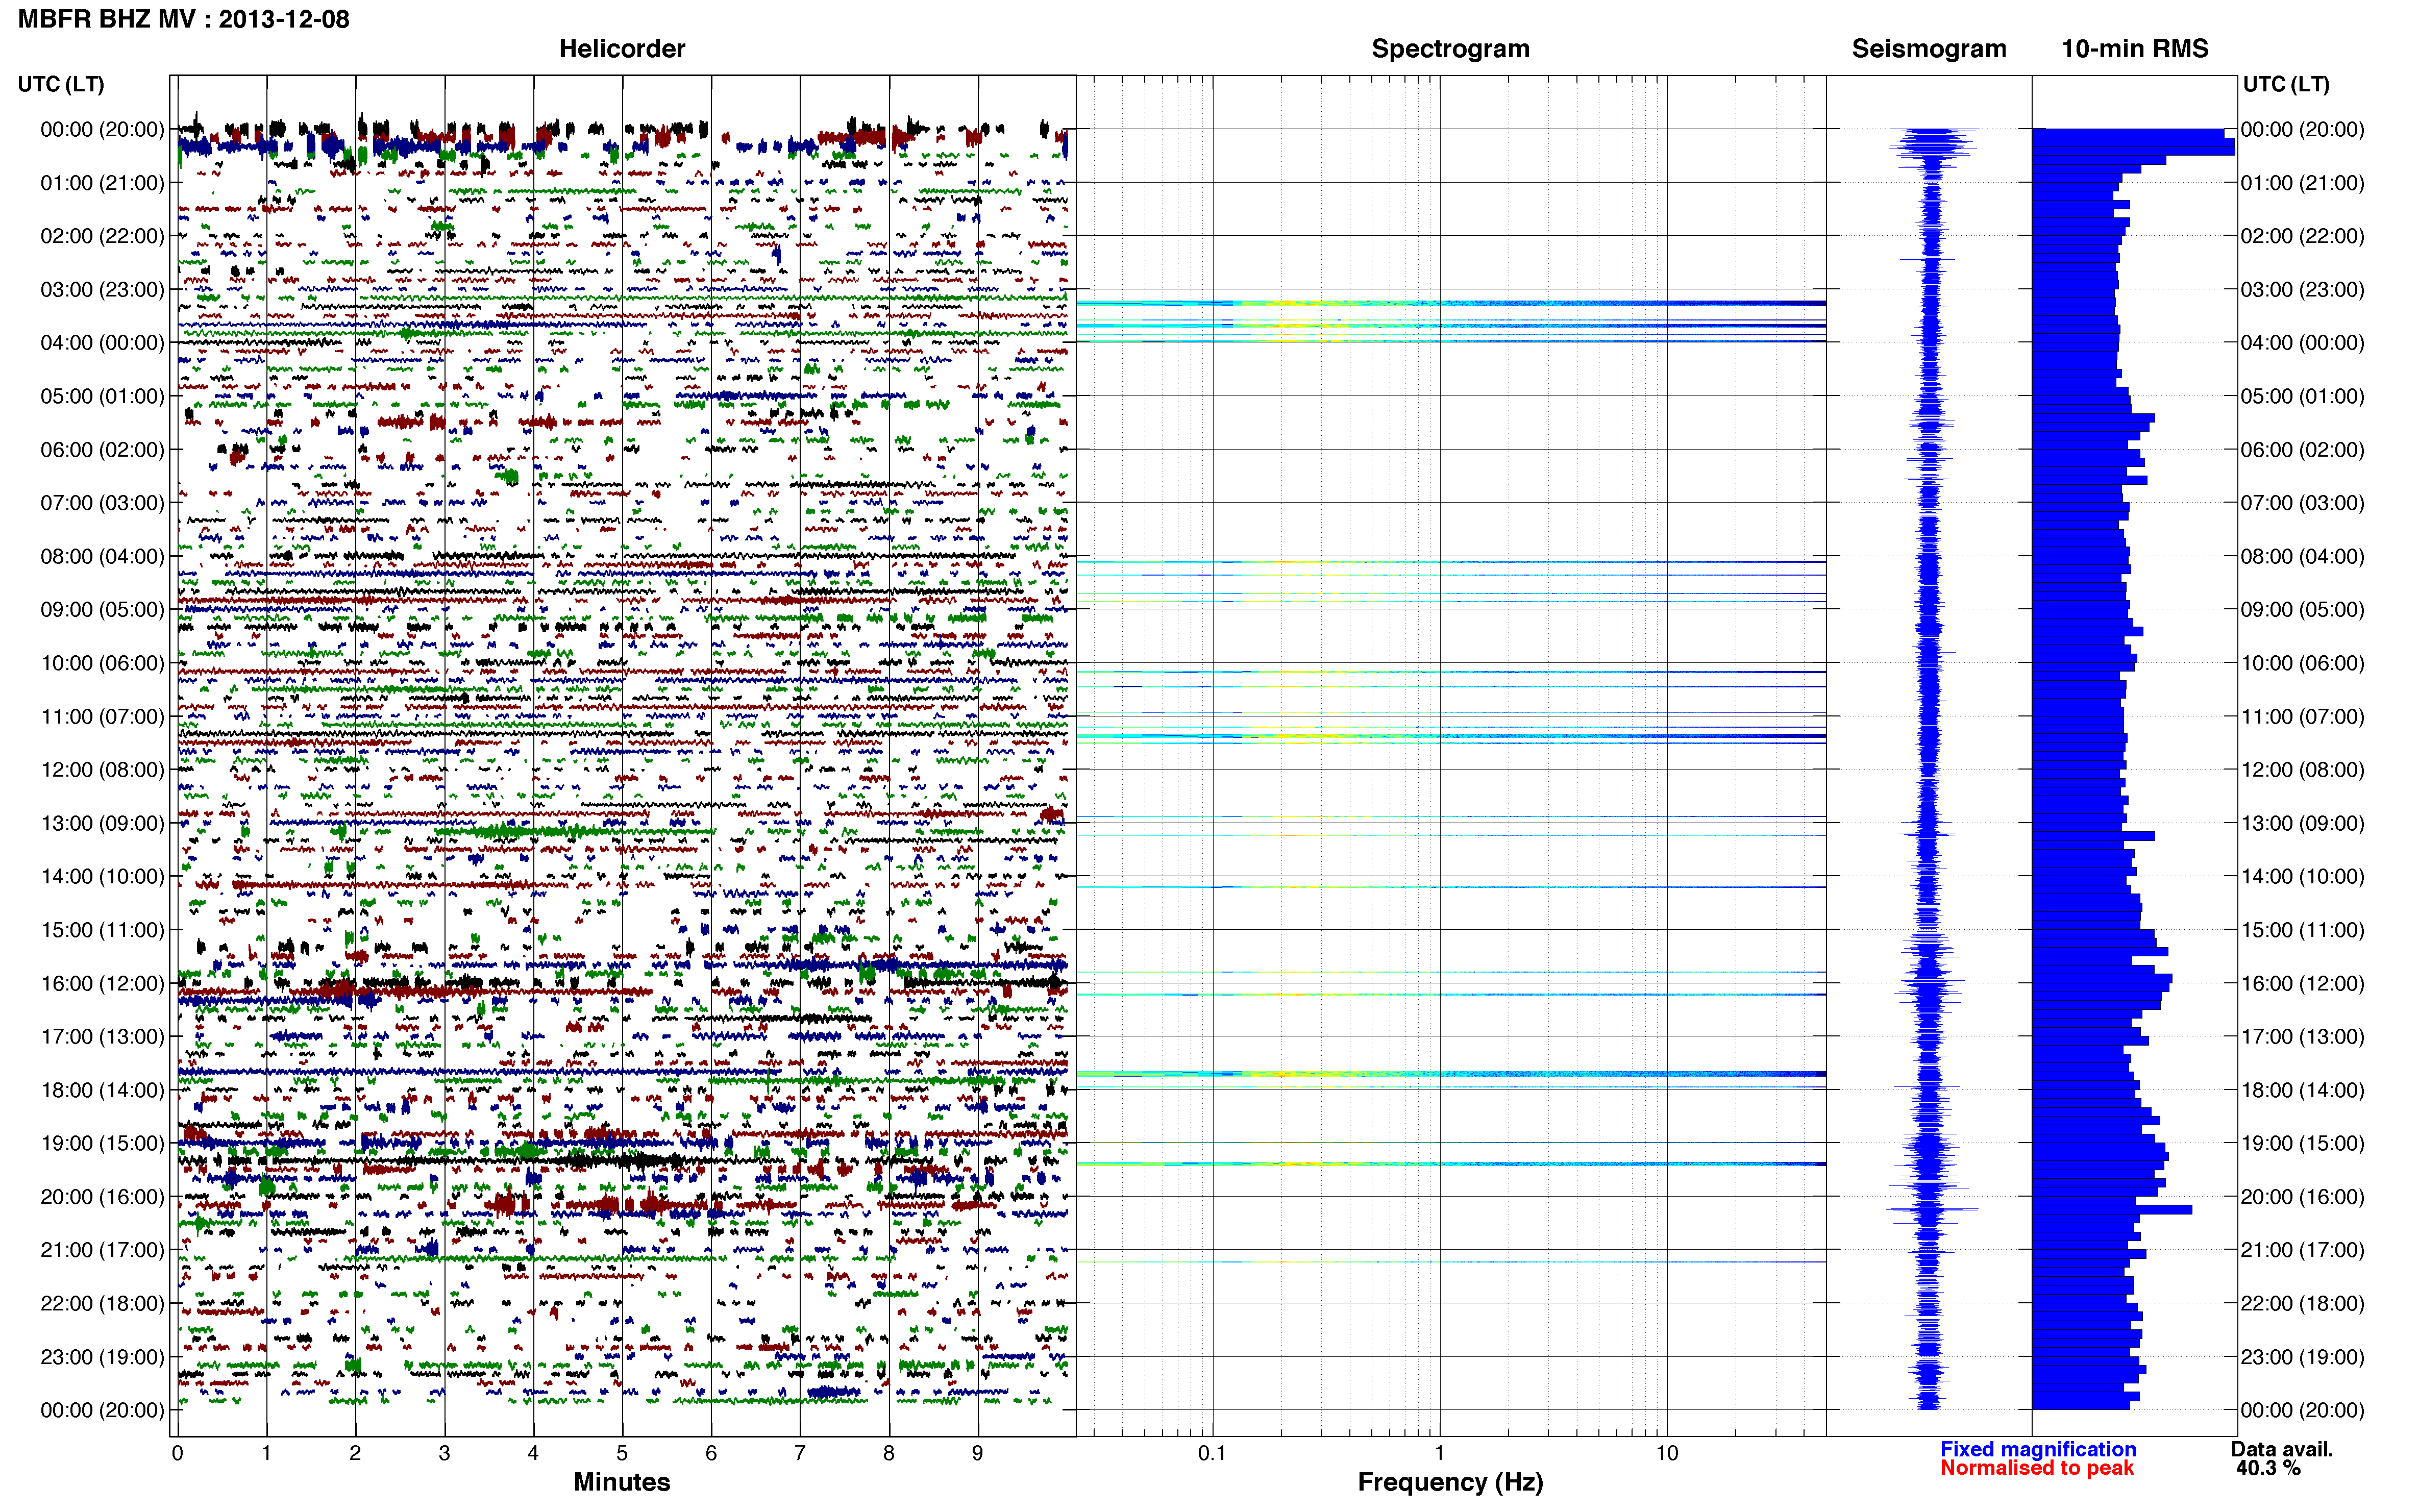
Task: Click '14:00 (10:00)' on the RMS time axis
Action: pos(2303,877)
